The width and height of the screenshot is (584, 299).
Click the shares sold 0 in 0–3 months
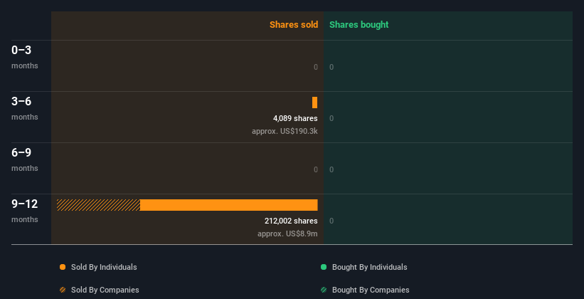coord(316,67)
